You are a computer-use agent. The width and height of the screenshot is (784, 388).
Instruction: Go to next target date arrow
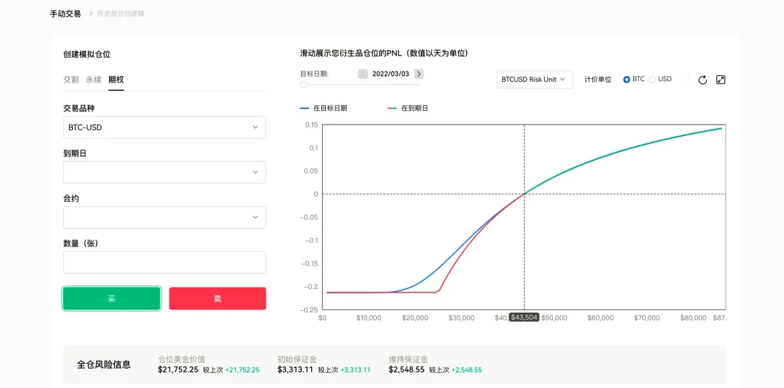pyautogui.click(x=419, y=74)
